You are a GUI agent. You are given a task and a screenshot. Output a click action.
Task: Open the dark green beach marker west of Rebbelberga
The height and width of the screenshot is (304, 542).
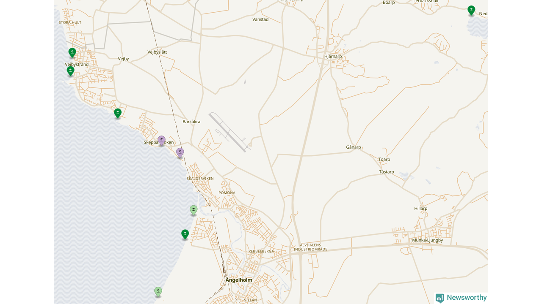(x=185, y=234)
